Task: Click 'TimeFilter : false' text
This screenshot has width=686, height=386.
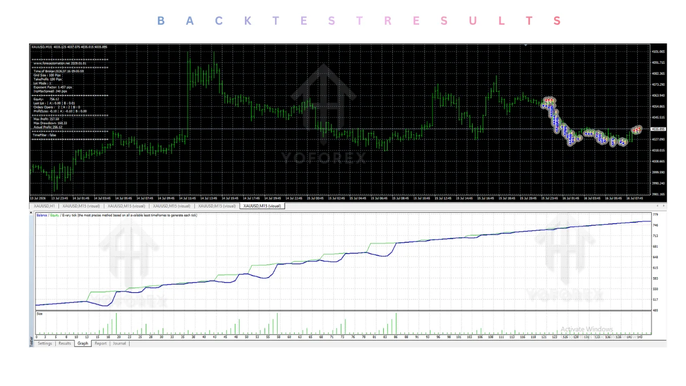Action: (44, 135)
